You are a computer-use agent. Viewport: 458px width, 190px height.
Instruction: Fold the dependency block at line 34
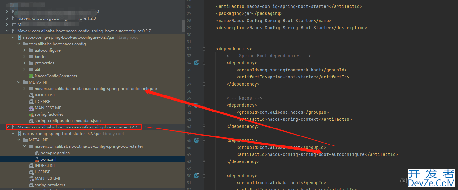click(204, 63)
